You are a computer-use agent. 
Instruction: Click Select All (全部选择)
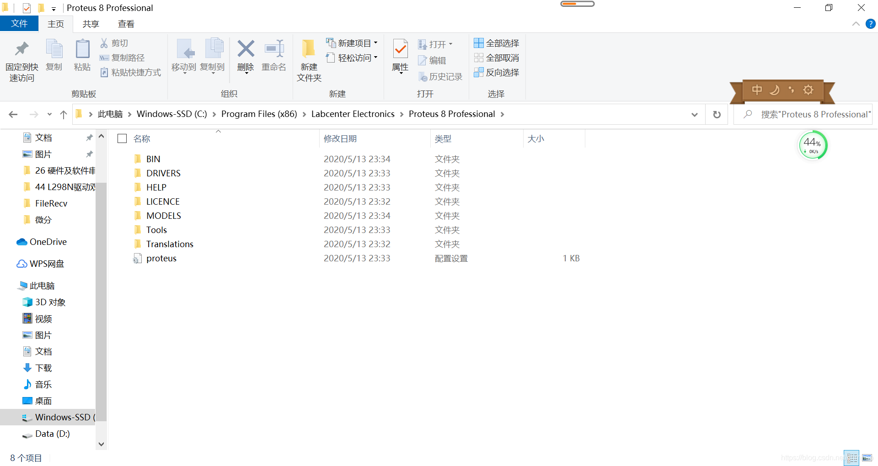click(x=497, y=43)
